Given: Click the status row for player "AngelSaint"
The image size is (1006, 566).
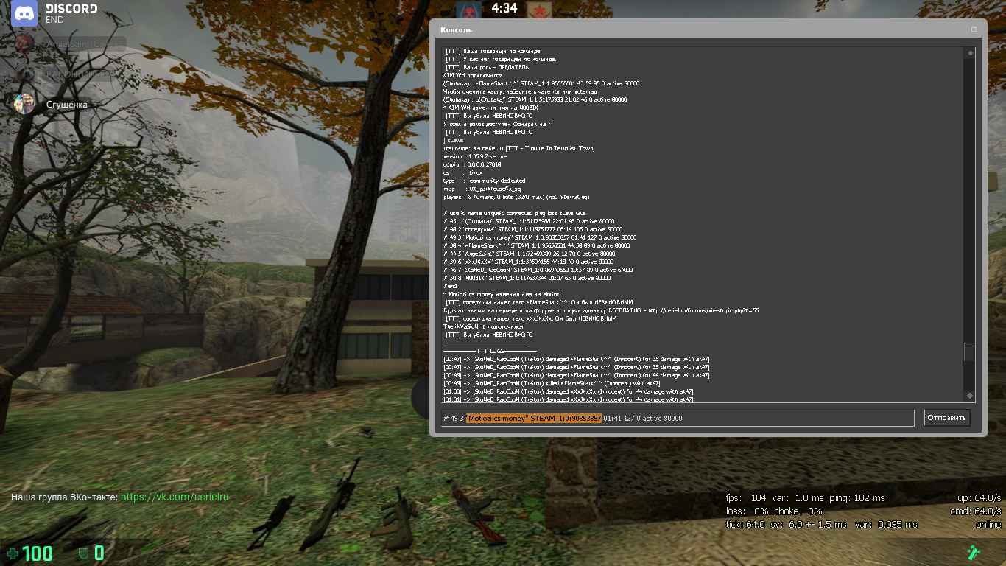Looking at the screenshot, I should [x=528, y=254].
